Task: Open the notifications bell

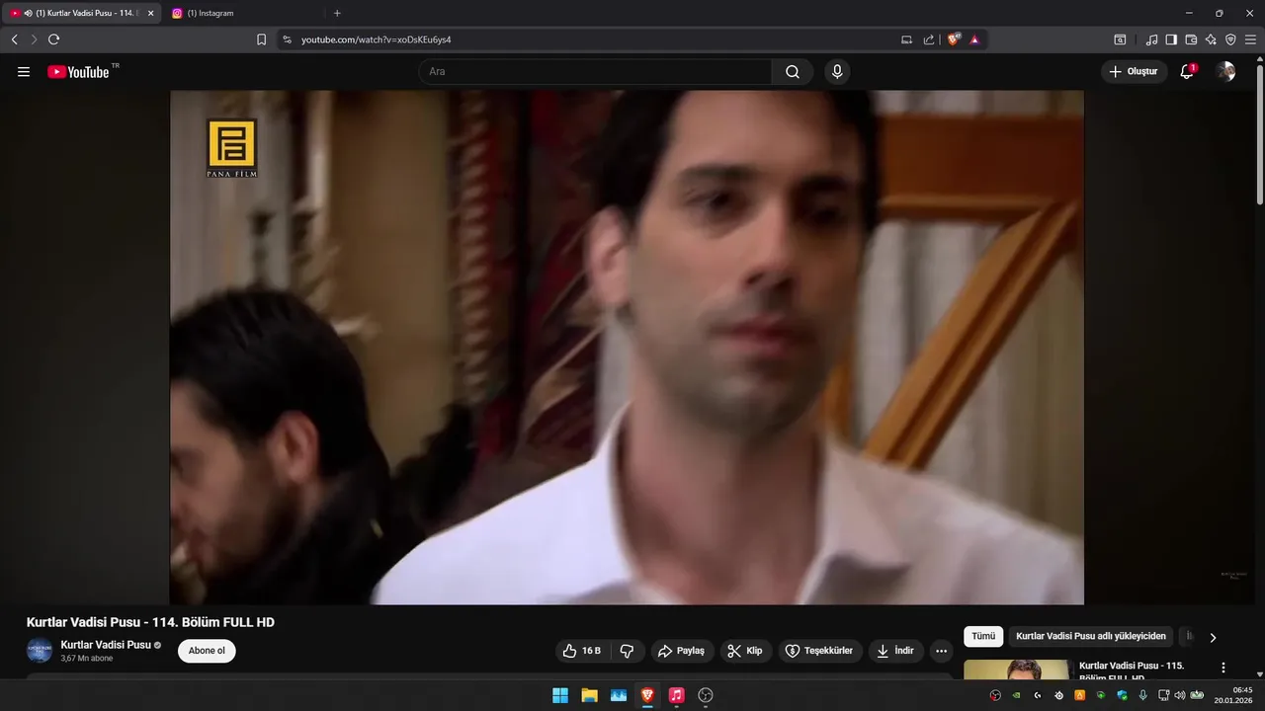Action: coord(1188,71)
